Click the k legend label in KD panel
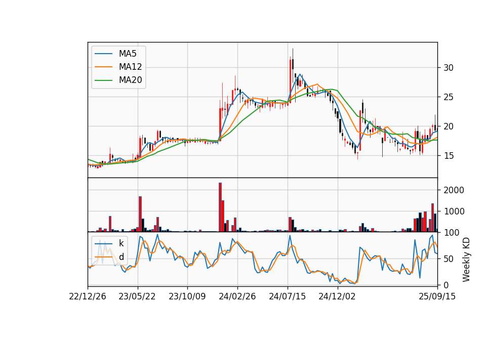 [121, 243]
